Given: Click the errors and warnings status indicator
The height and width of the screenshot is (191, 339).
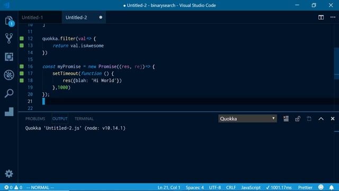Looking at the screenshot, I should pos(13,187).
